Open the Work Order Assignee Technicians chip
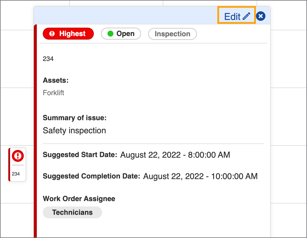Screen dimensions: 307x238 [x=72, y=212]
